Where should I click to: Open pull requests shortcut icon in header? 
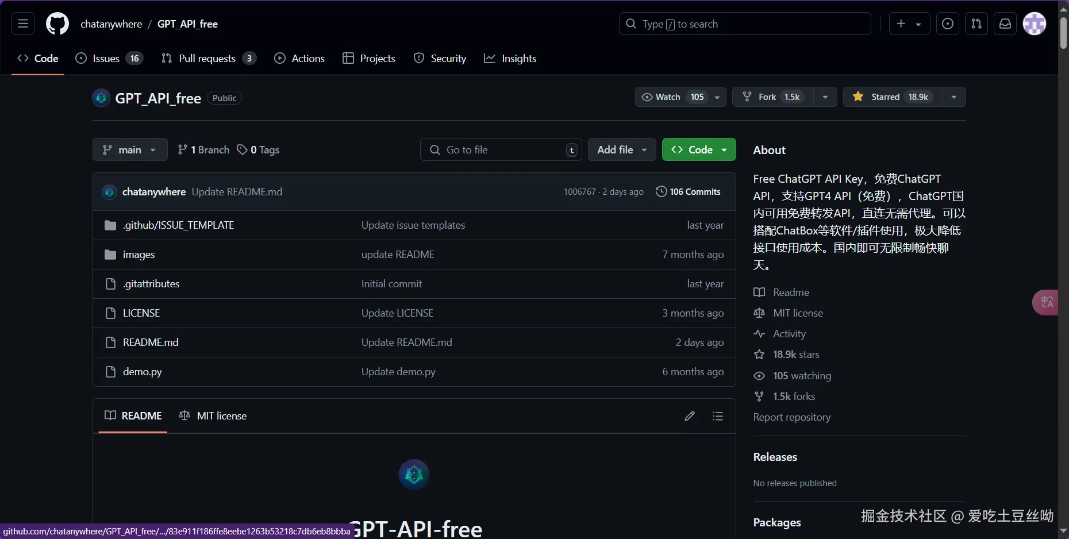pos(976,24)
